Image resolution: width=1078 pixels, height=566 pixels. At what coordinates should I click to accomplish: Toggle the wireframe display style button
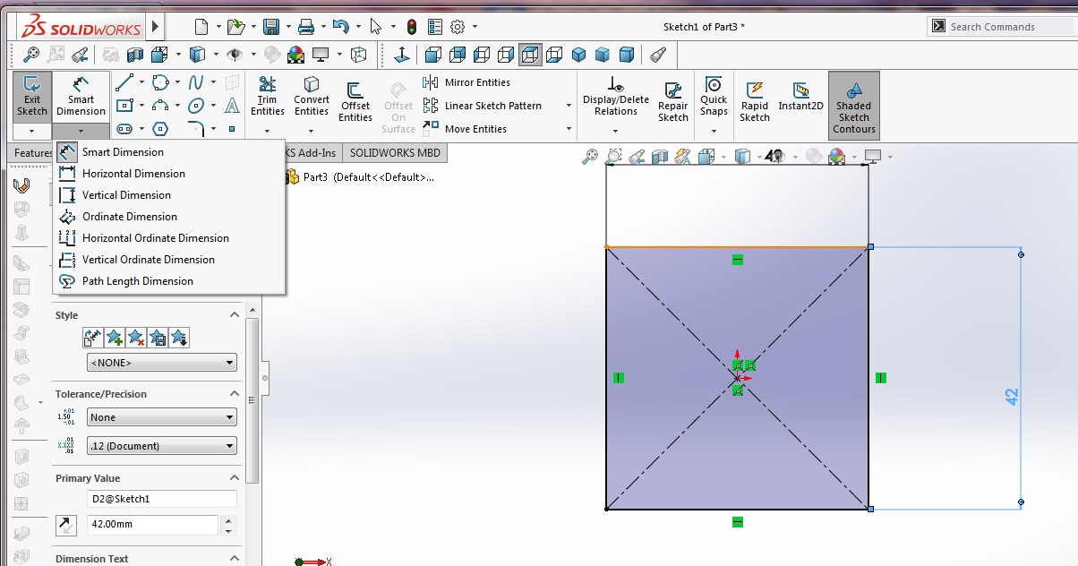(x=530, y=55)
